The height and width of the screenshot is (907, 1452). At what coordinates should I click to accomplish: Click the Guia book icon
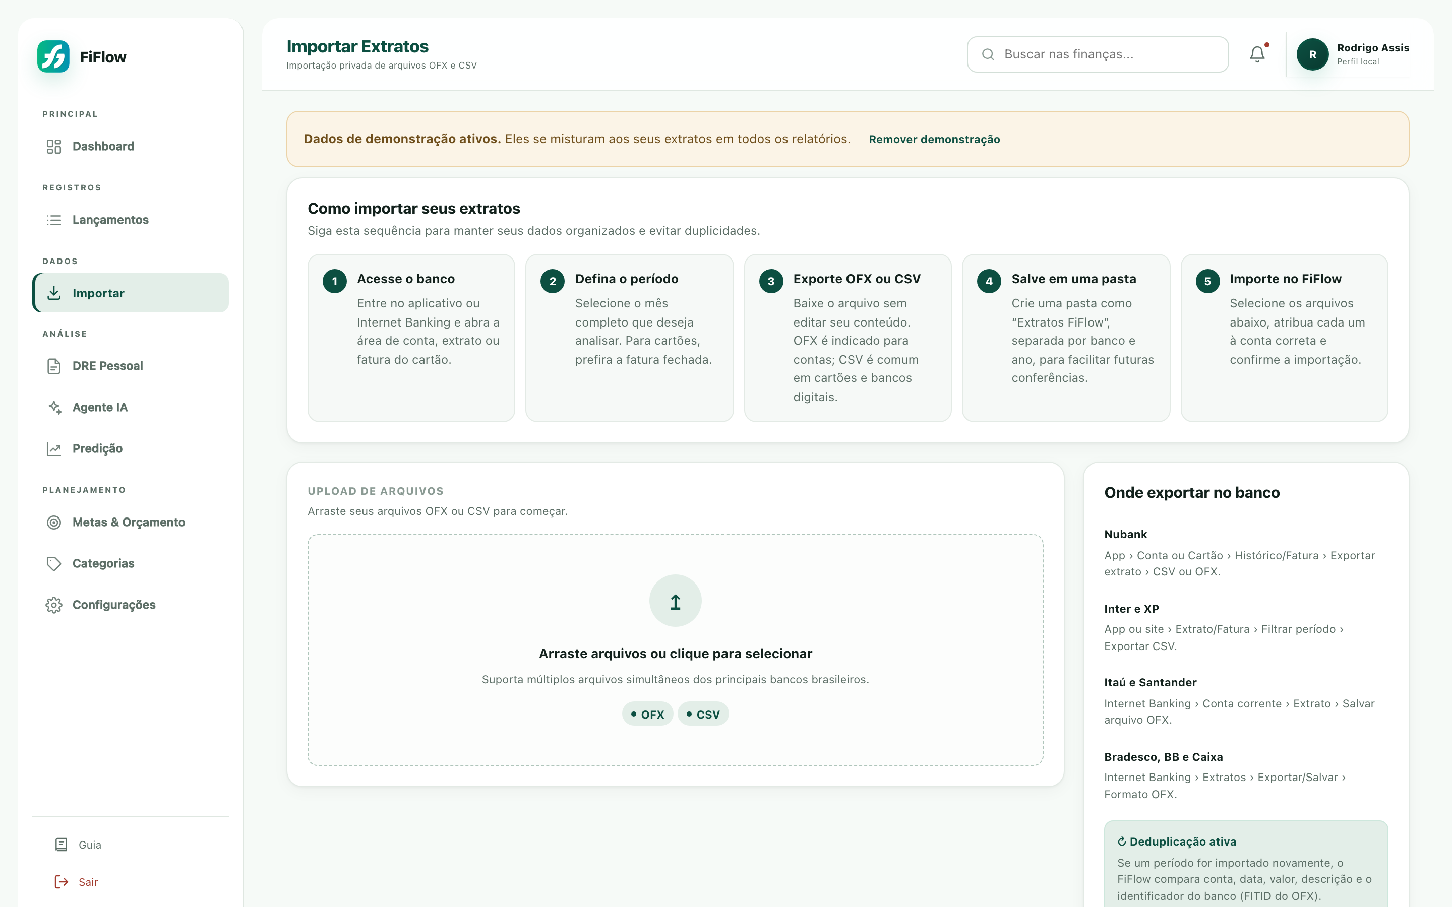61,845
